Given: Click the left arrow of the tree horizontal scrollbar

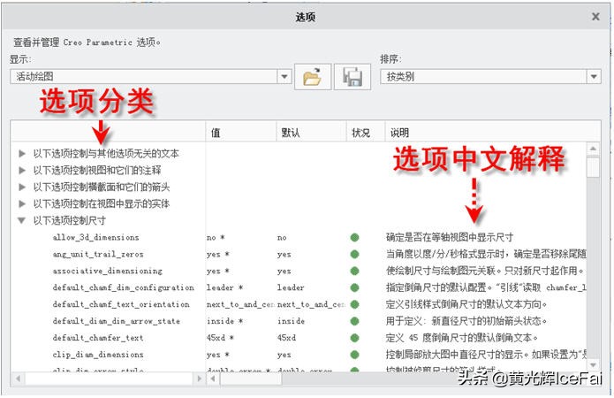Looking at the screenshot, I should [x=18, y=379].
